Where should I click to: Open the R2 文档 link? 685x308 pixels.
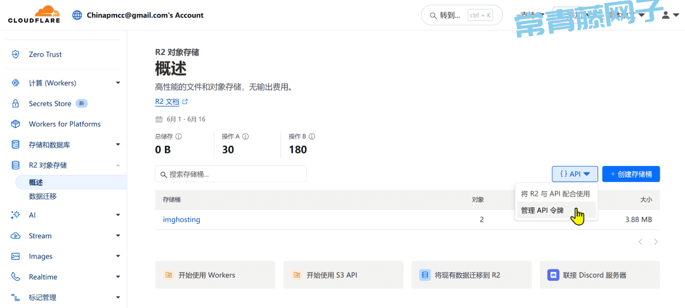pos(167,101)
